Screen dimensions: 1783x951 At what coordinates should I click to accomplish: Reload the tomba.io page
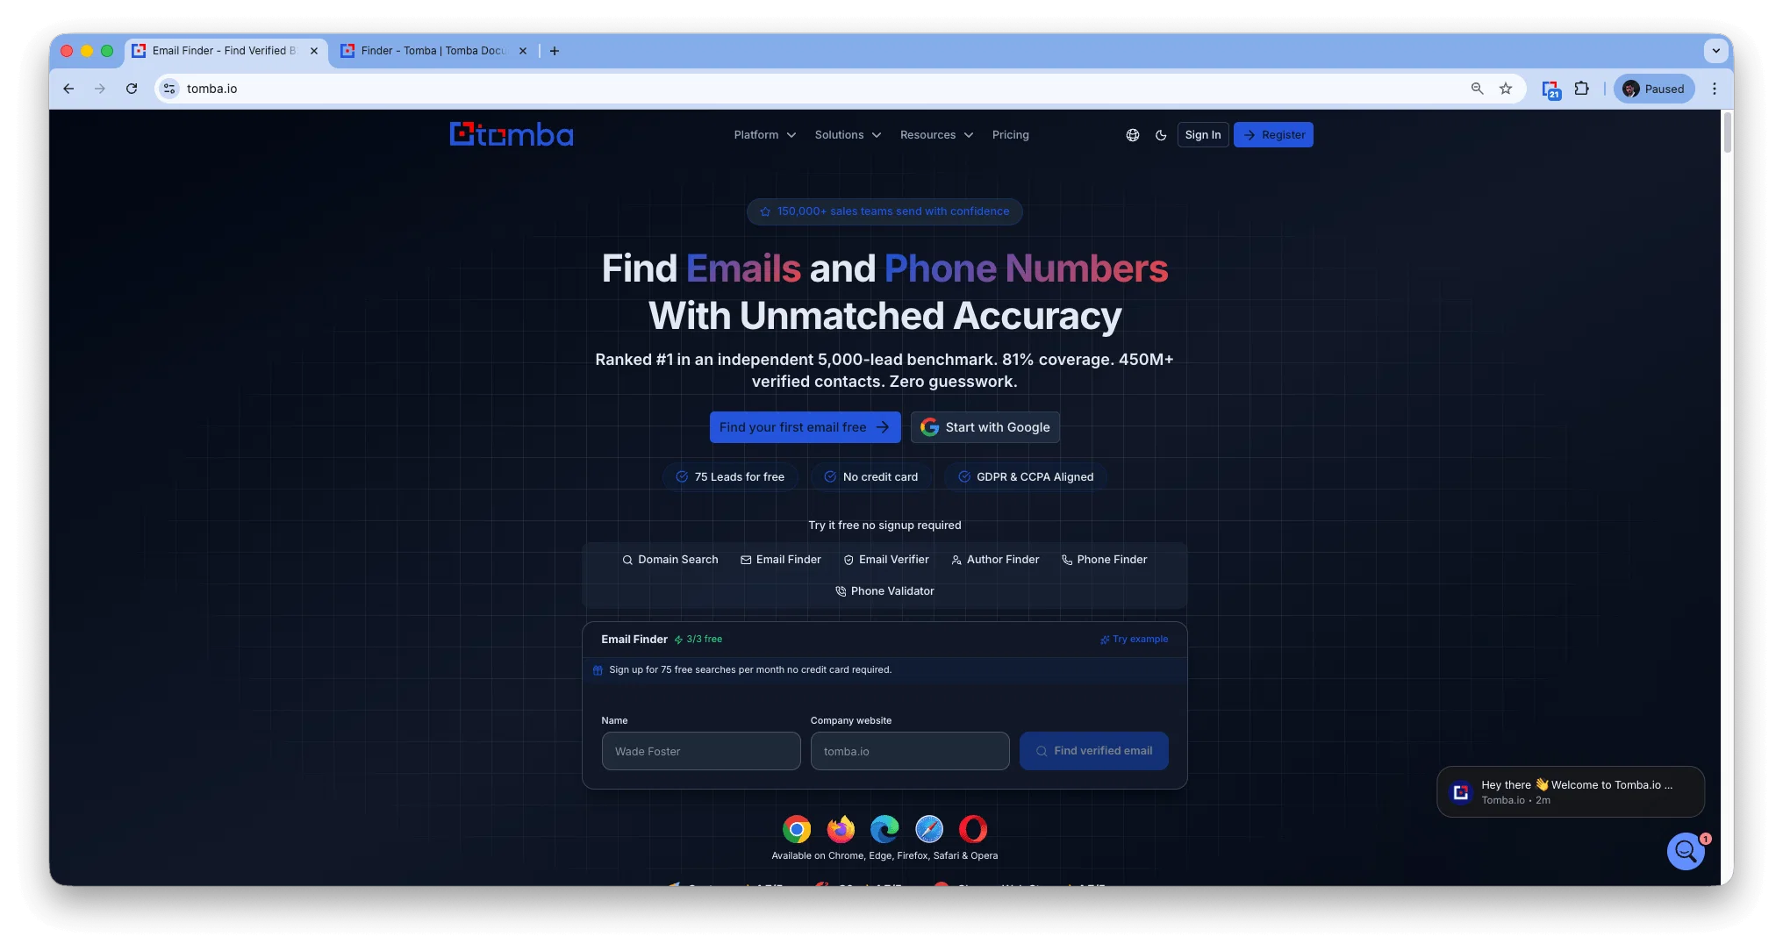pyautogui.click(x=132, y=89)
